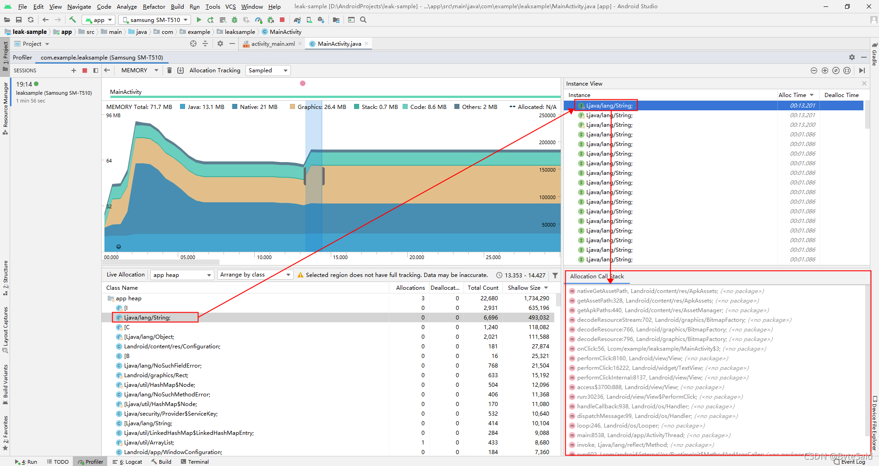Click the Total Count column header
This screenshot has width=879, height=466.
(483, 287)
